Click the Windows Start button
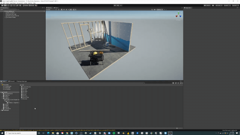This screenshot has height=135, width=240. (2, 133)
